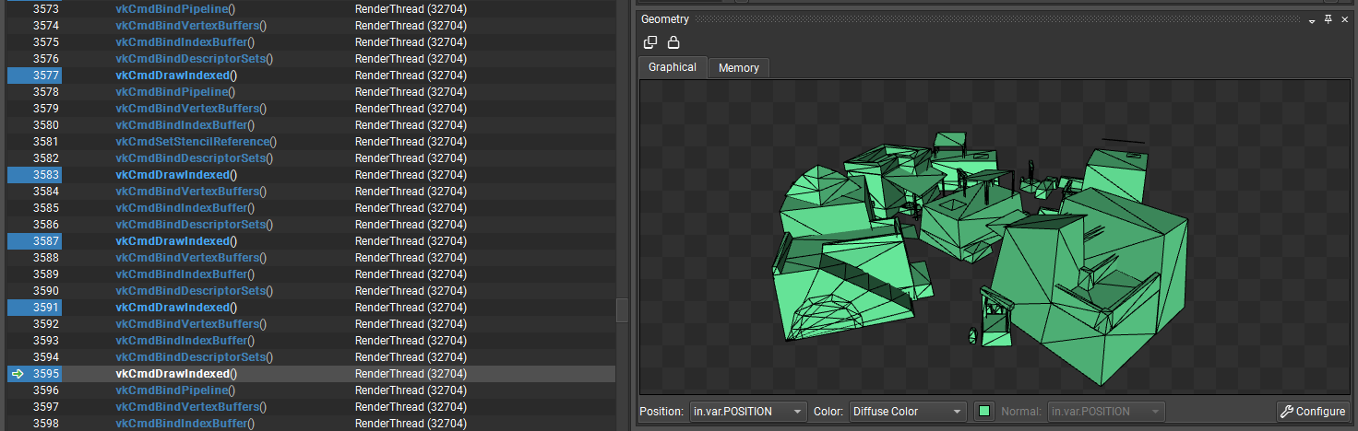Screen dimensions: 1358x431
Task: Click vkCmdBindVertexBuffers at event 3579
Action: (191, 109)
